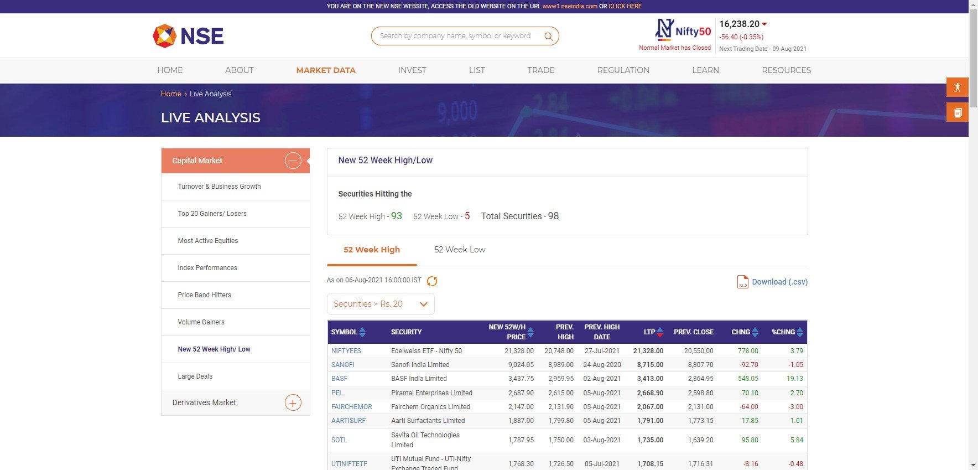Click SANOFI's LTP value 8,715.00

(x=650, y=365)
